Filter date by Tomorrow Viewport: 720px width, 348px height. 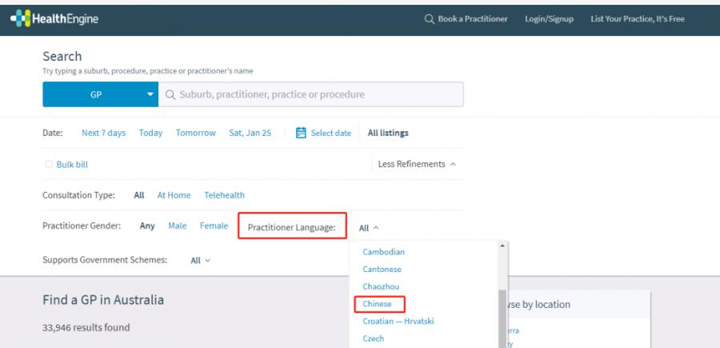tap(196, 133)
